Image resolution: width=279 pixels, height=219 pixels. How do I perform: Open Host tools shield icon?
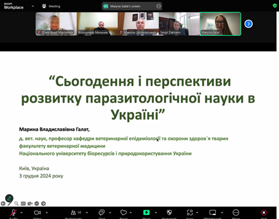(169, 213)
